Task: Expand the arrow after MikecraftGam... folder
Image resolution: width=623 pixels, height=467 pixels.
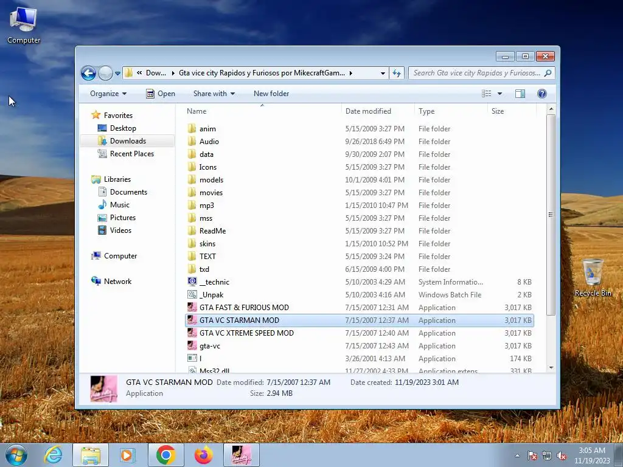Action: pyautogui.click(x=351, y=73)
